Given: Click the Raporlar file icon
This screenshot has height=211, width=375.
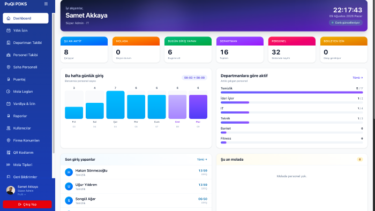Looking at the screenshot, I should coord(9,116).
